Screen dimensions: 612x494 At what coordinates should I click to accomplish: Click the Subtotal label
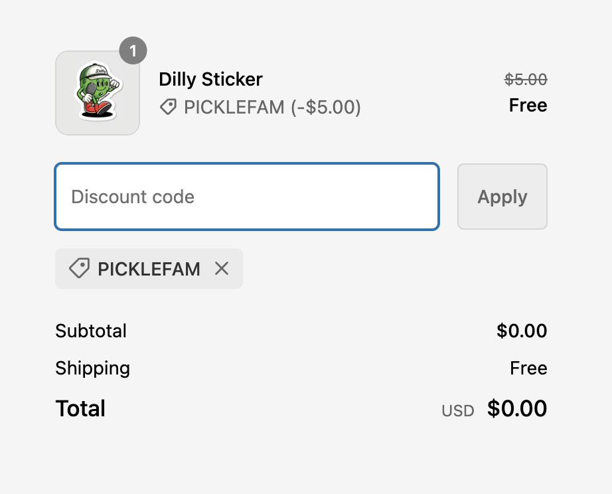[91, 331]
